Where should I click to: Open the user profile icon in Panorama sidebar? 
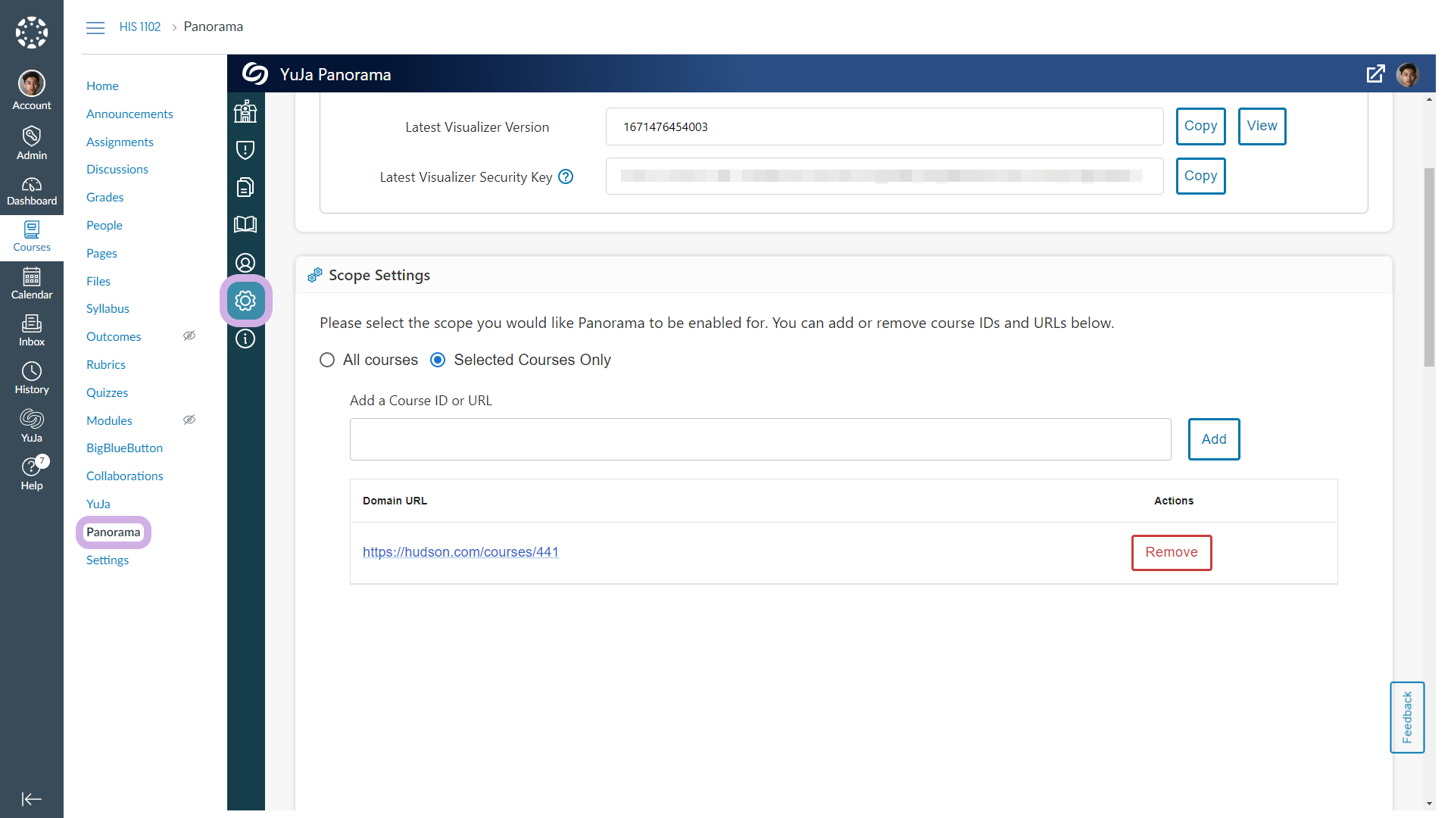245,263
